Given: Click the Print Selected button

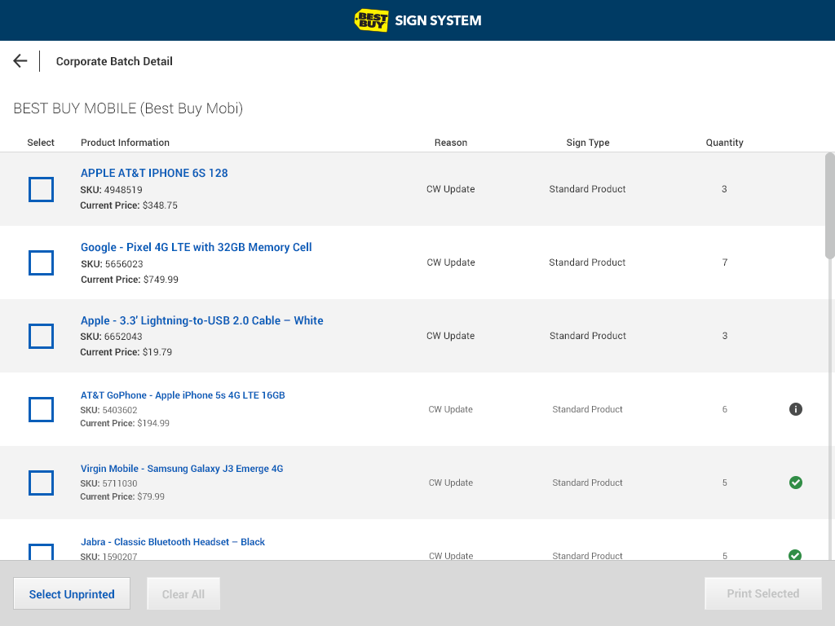Looking at the screenshot, I should click(763, 593).
